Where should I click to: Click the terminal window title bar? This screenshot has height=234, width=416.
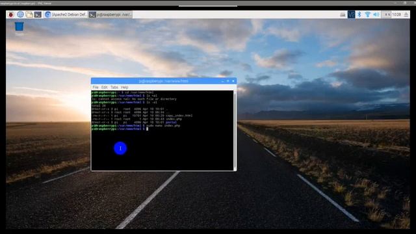[163, 81]
